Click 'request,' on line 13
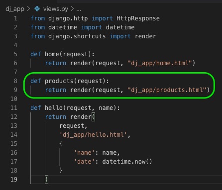This screenshot has width=222, height=190. 73,126
